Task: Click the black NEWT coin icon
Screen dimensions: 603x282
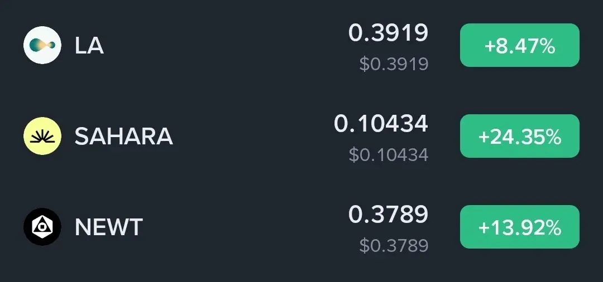Action: 42,227
